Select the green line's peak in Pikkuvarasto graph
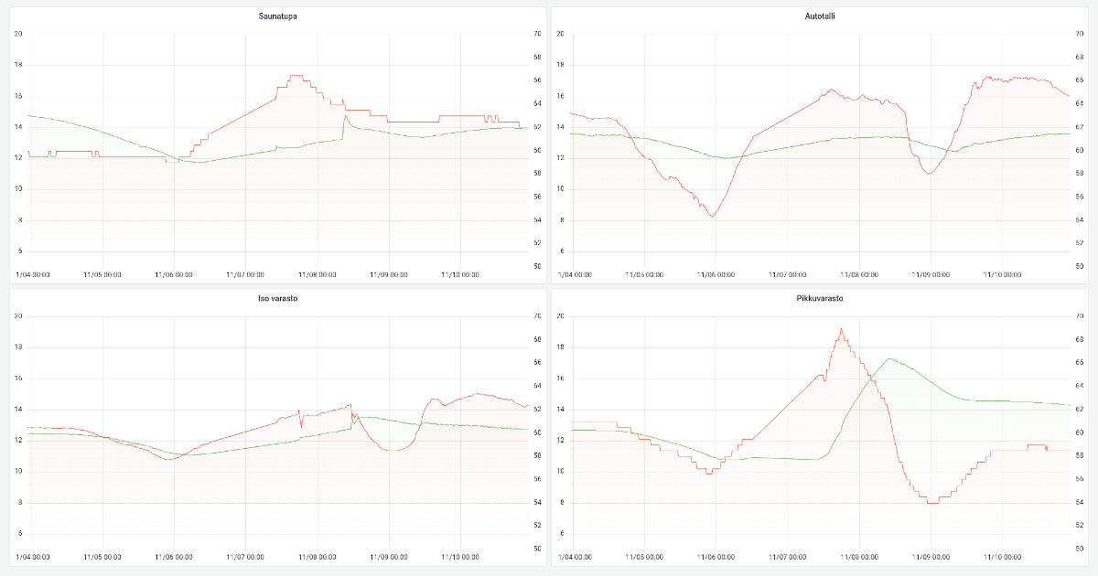The image size is (1098, 576). [888, 358]
